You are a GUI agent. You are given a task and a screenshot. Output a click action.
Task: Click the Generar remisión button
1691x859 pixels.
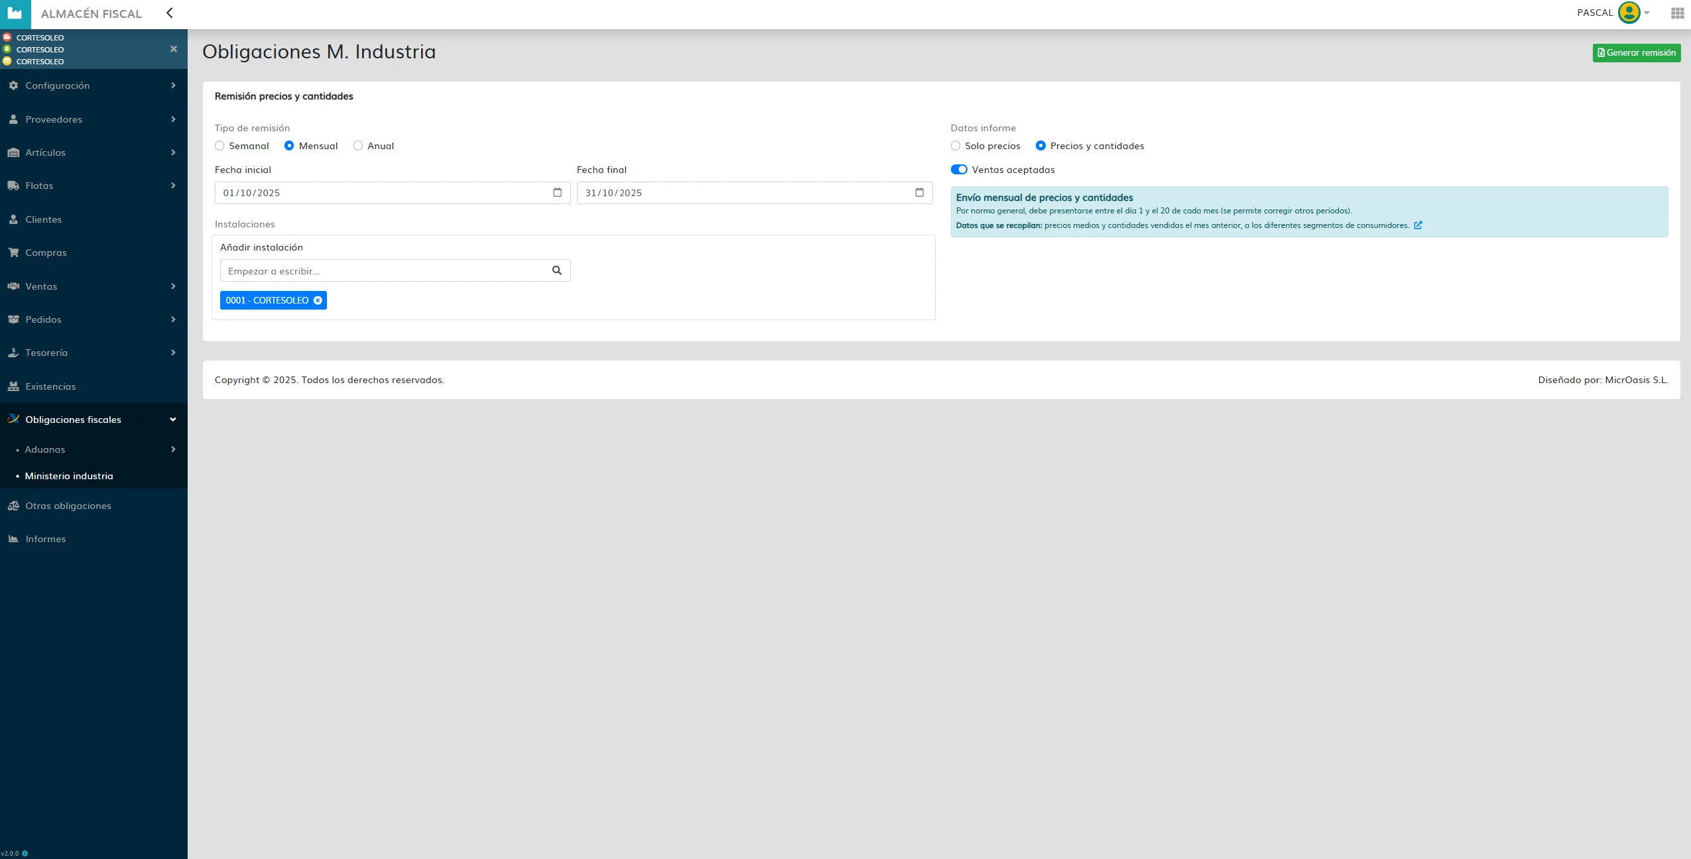(x=1637, y=53)
